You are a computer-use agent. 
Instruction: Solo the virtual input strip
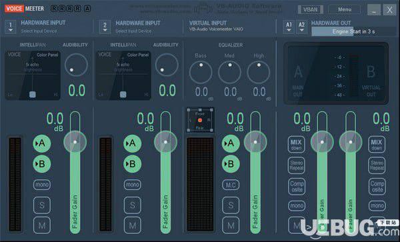pyautogui.click(x=231, y=205)
